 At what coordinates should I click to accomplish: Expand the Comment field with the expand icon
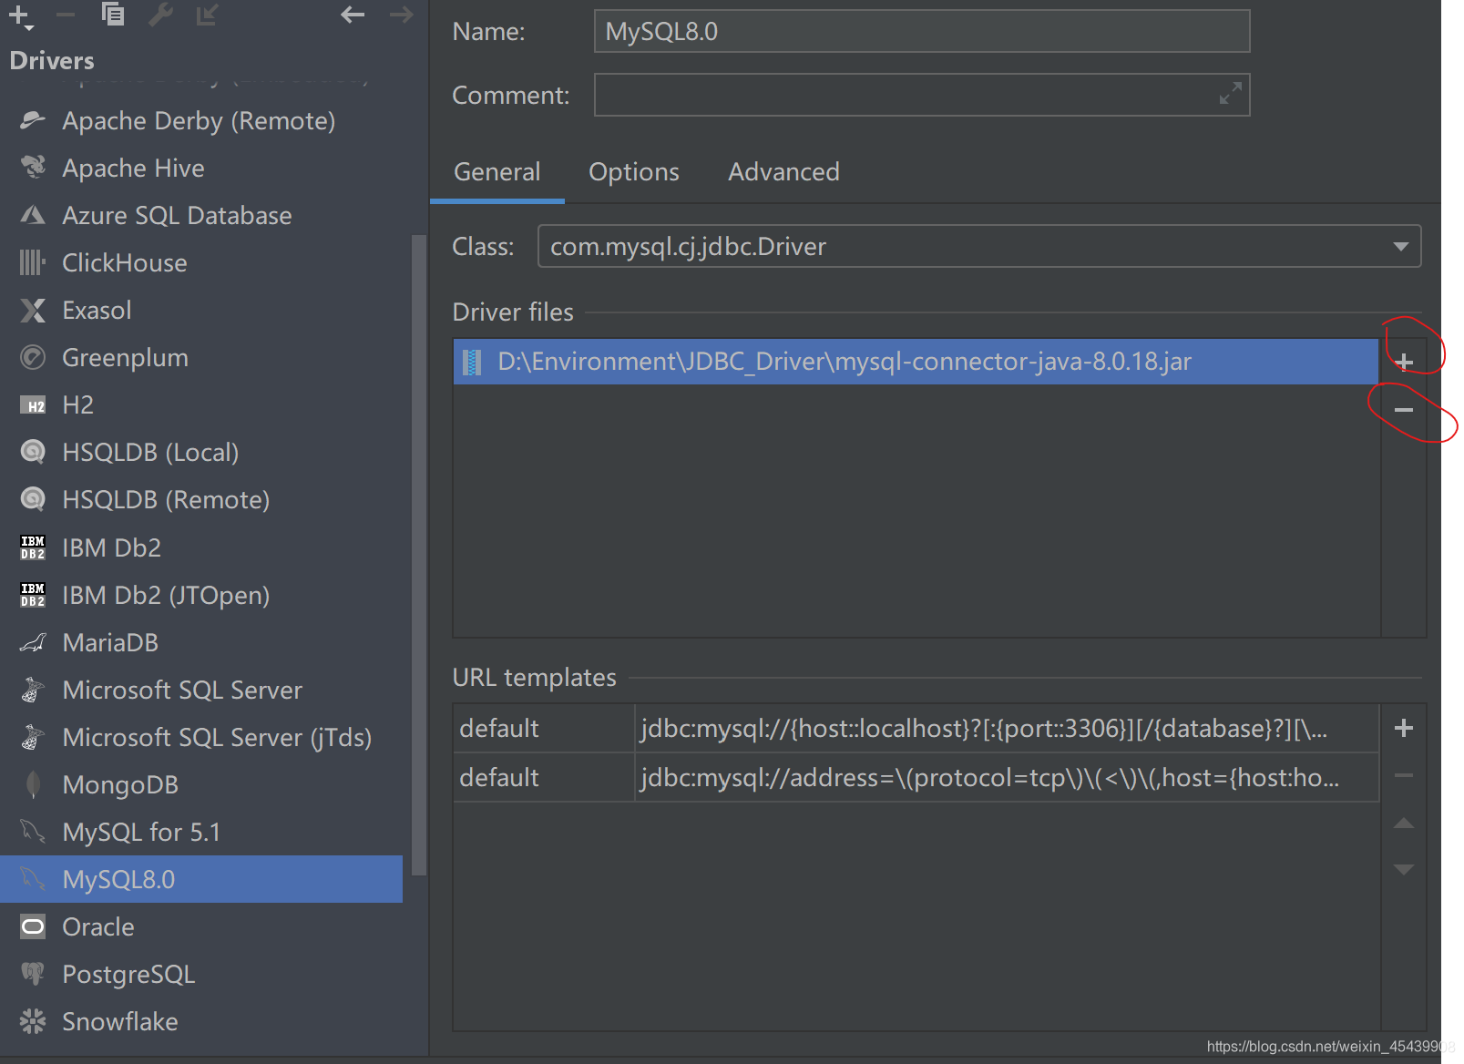1230,94
